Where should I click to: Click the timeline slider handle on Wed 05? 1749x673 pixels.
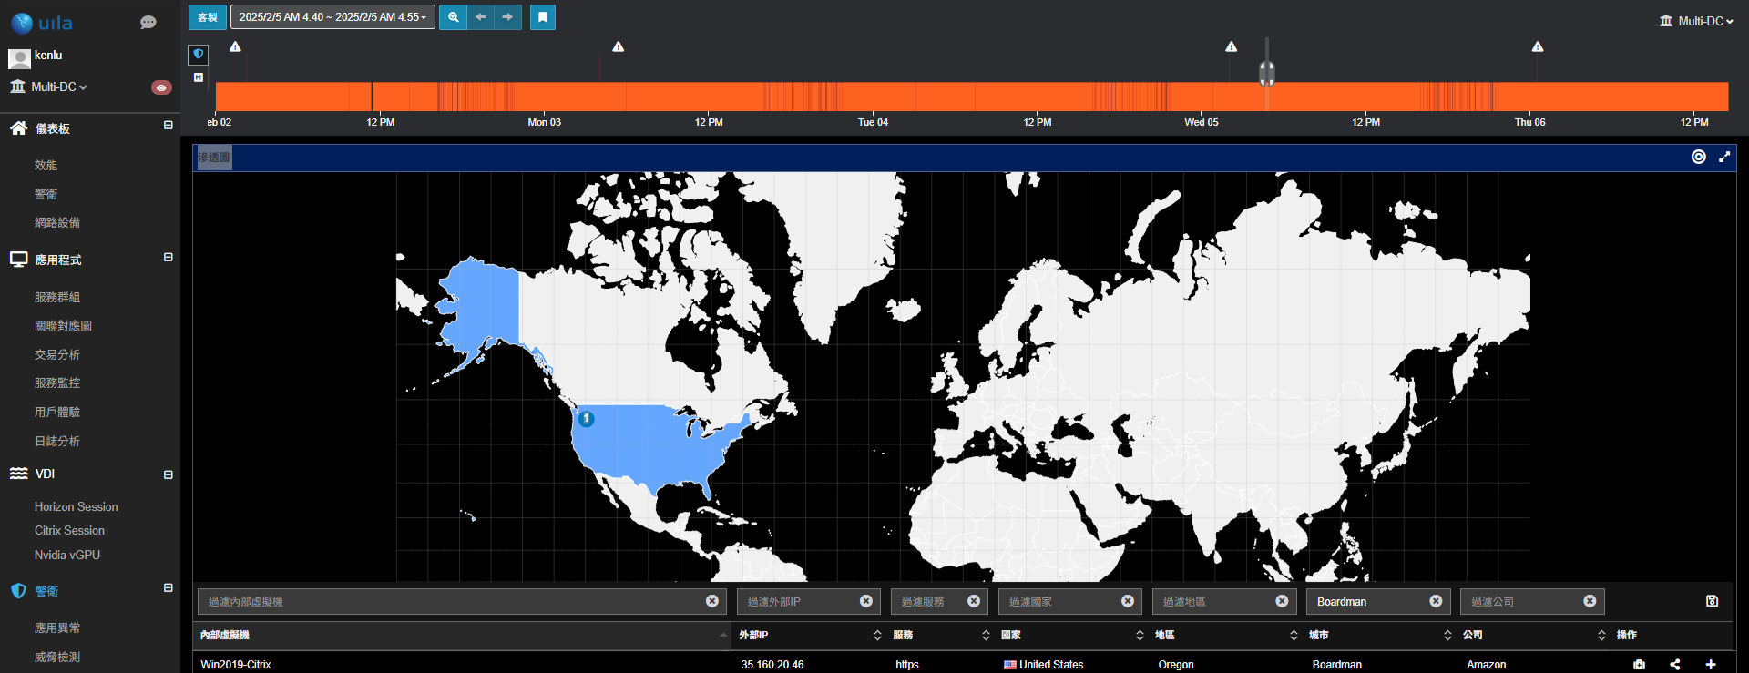(1267, 73)
